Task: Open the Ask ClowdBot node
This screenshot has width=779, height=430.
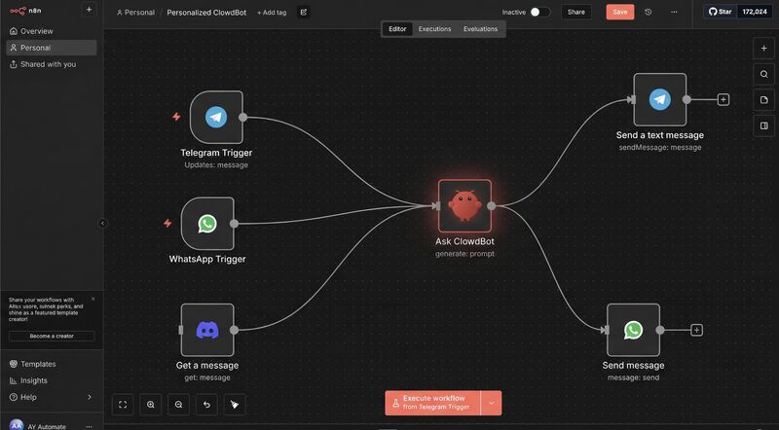Action: [464, 205]
